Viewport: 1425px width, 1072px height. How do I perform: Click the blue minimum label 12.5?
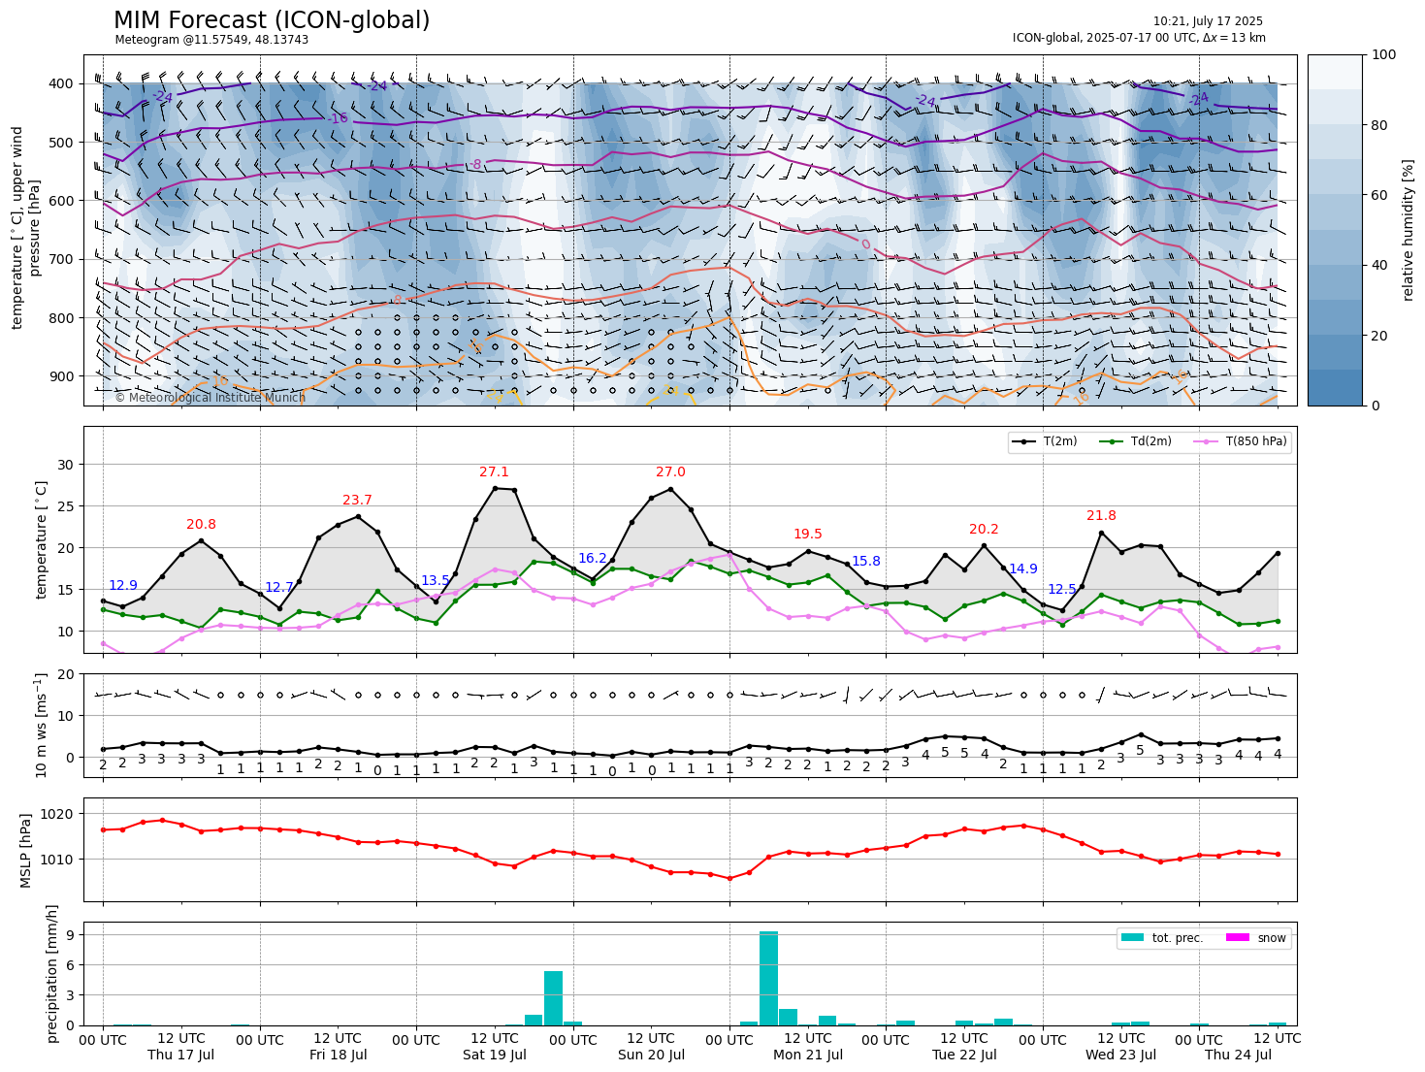(1062, 590)
